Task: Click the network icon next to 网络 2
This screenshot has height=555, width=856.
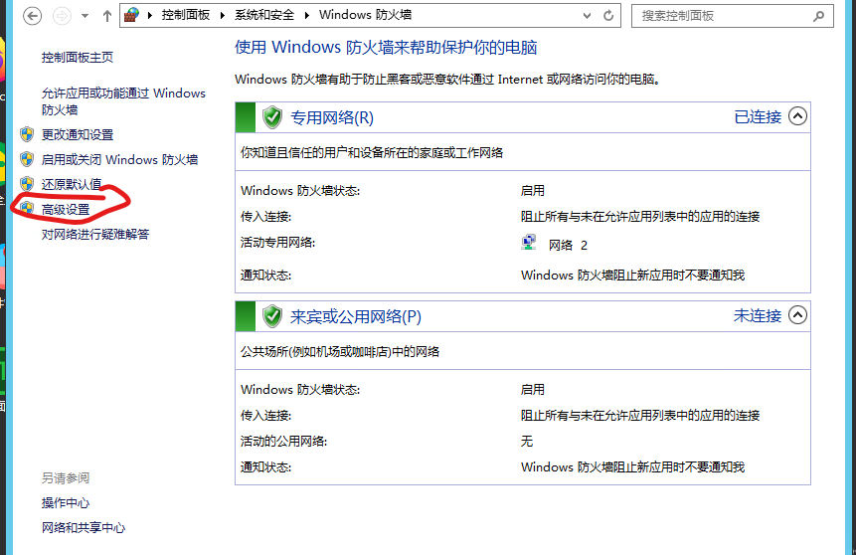Action: click(x=529, y=243)
